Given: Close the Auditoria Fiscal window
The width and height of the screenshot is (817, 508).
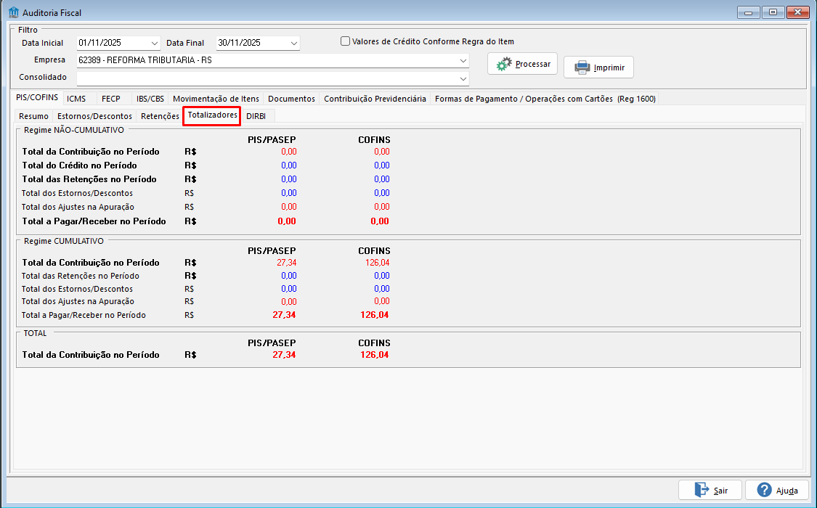Looking at the screenshot, I should pos(797,12).
